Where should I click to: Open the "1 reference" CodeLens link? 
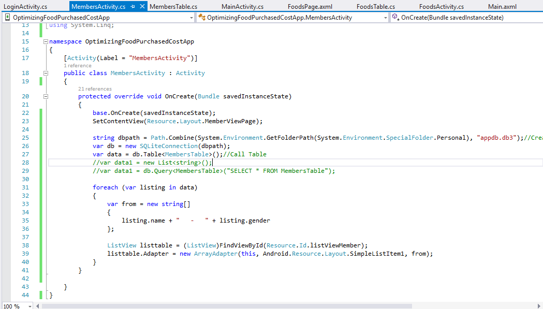(x=78, y=65)
